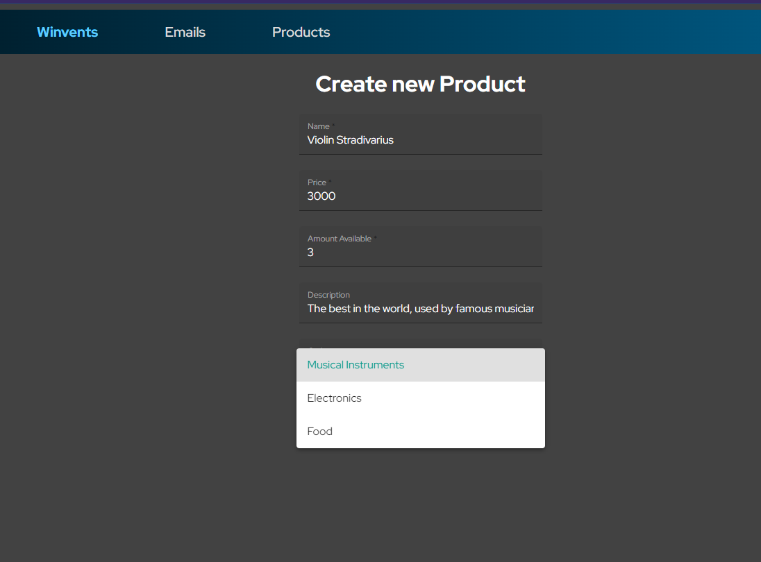Click the Create new Product heading
This screenshot has height=562, width=761.
(x=420, y=84)
